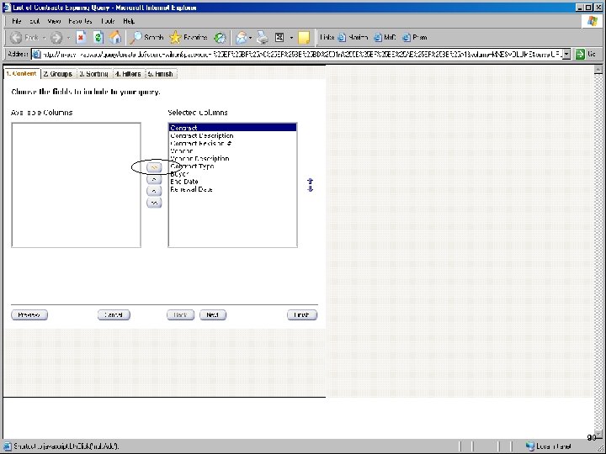This screenshot has height=454, width=606.
Task: Open the Back button history dropdown arrow
Action: pos(44,38)
